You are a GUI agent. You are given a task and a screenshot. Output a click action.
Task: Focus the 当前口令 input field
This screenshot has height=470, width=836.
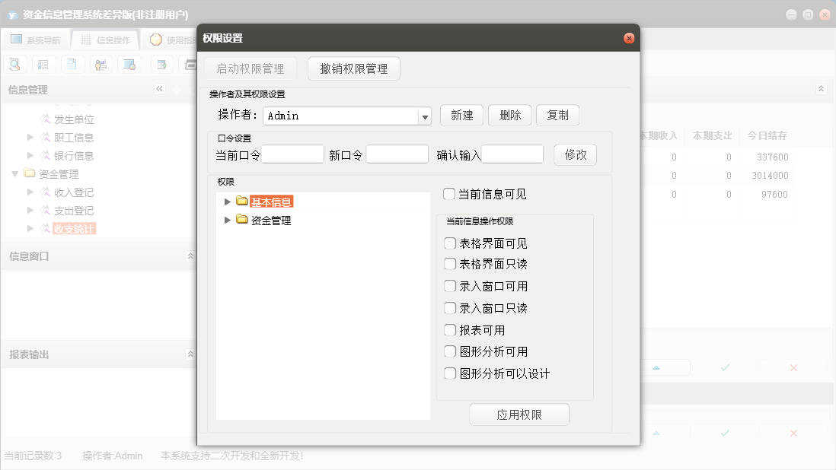click(292, 154)
